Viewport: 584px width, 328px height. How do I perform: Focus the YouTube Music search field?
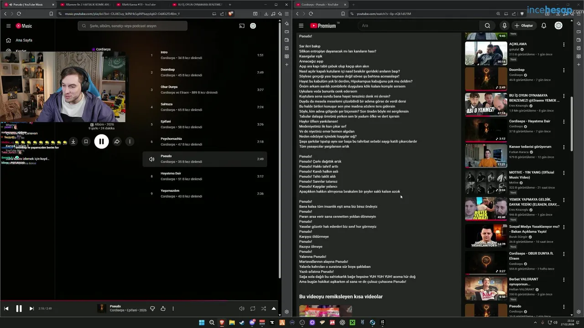click(x=132, y=26)
